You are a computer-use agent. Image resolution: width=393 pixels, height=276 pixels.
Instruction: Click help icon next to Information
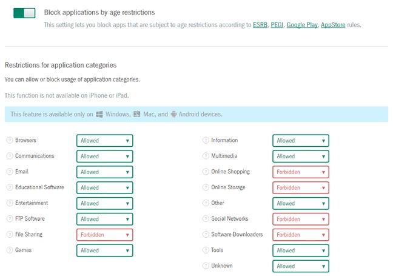point(206,140)
